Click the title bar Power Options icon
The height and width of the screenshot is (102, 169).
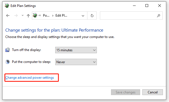tap(7, 6)
